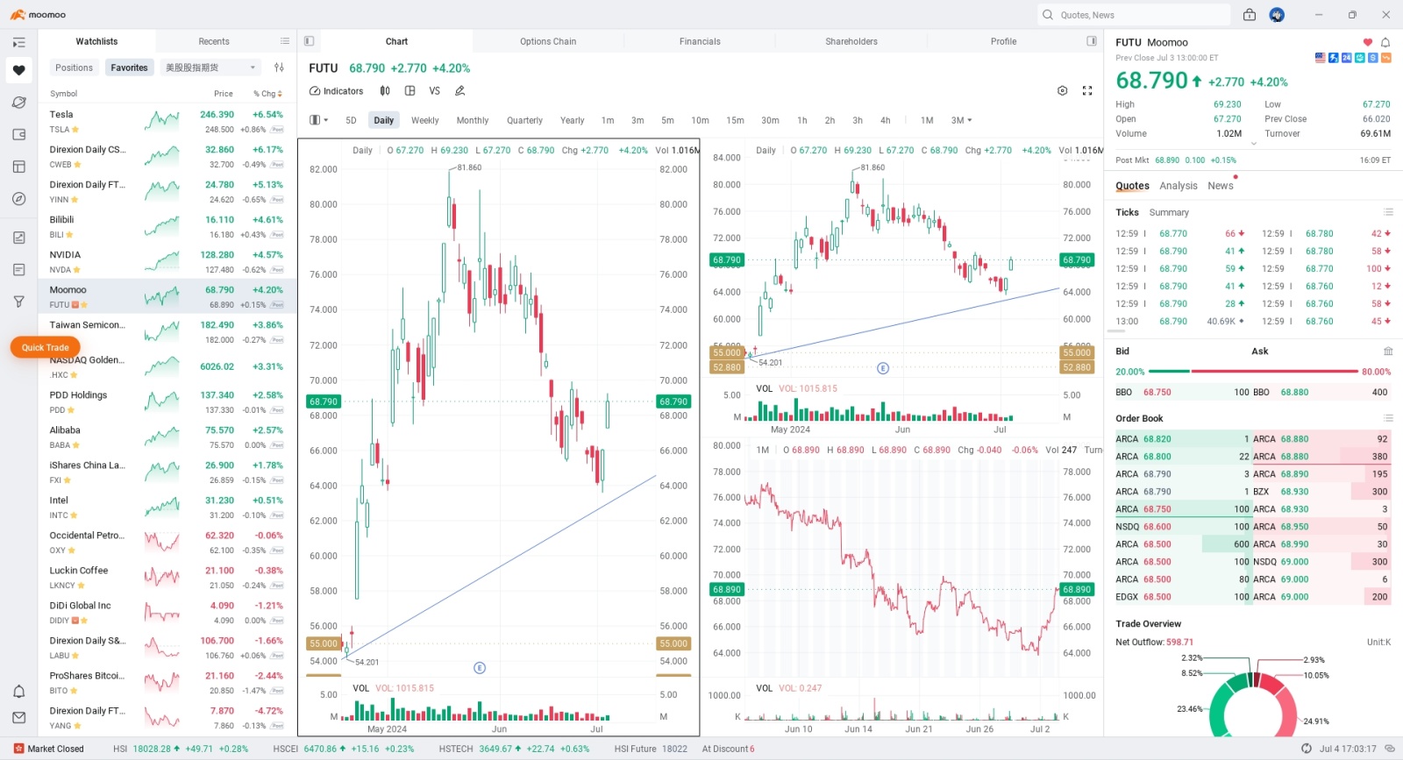Switch to the Summary sub-tab
1403x760 pixels.
(1169, 213)
